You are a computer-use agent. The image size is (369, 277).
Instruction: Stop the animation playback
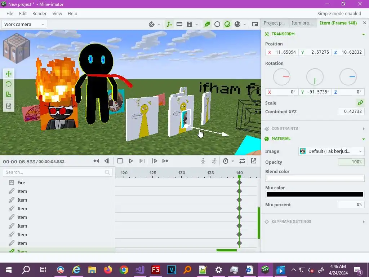coord(120,161)
